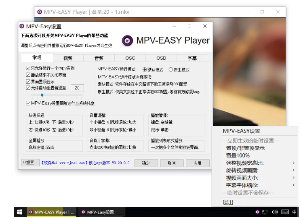
Task: Expand 旋转视频画面 submenu
Action: coord(255,170)
